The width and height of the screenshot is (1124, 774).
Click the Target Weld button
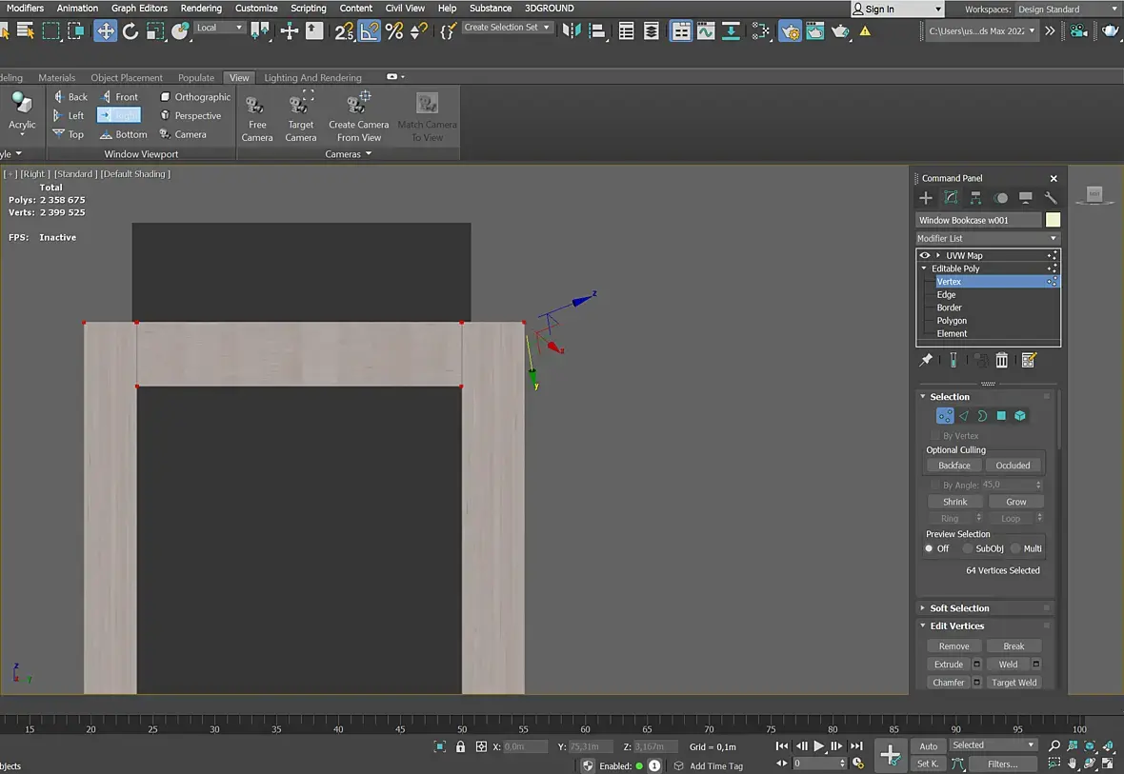1014,683
